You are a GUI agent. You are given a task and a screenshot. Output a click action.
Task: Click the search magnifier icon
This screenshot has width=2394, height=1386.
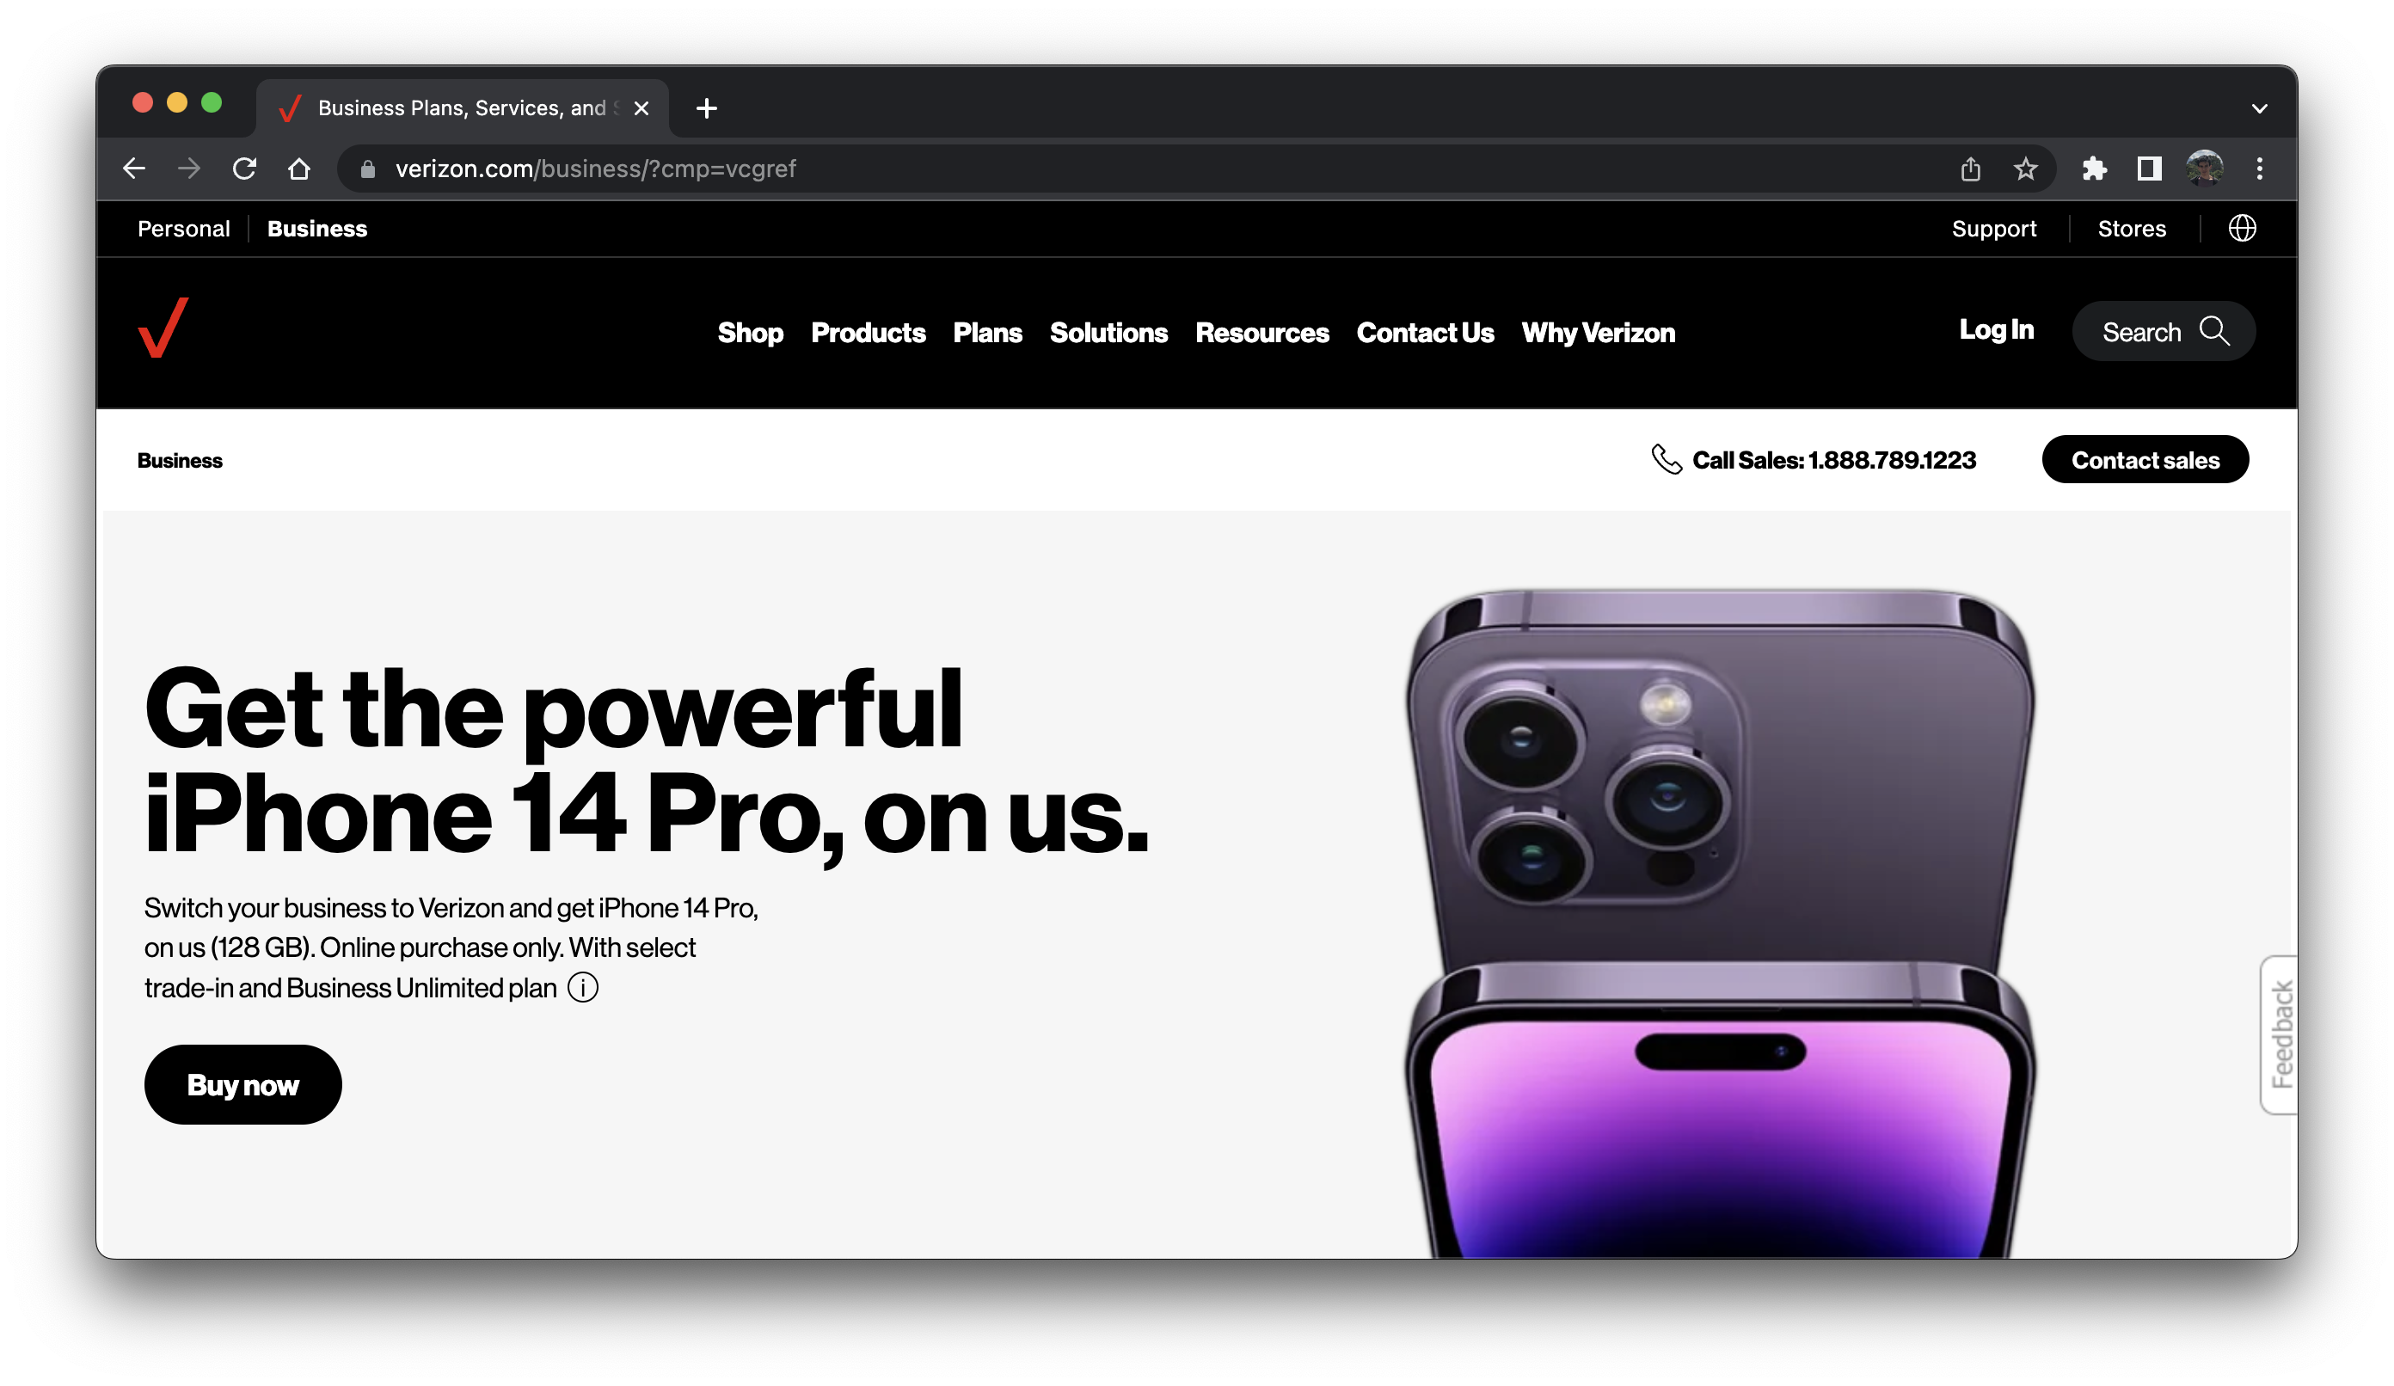(2214, 330)
